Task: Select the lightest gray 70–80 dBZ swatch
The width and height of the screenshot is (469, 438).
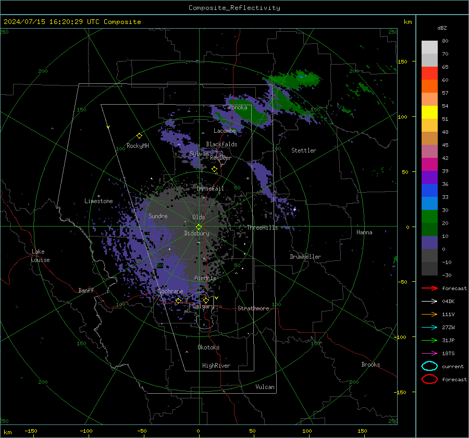Action: (429, 47)
